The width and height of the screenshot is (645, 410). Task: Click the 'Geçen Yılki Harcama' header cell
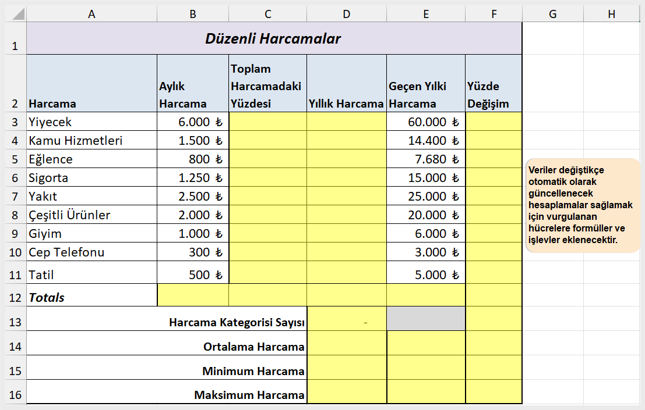tap(426, 83)
